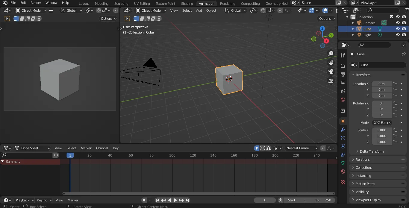Expand the Delta Transform section
409x208 pixels.
(x=370, y=151)
